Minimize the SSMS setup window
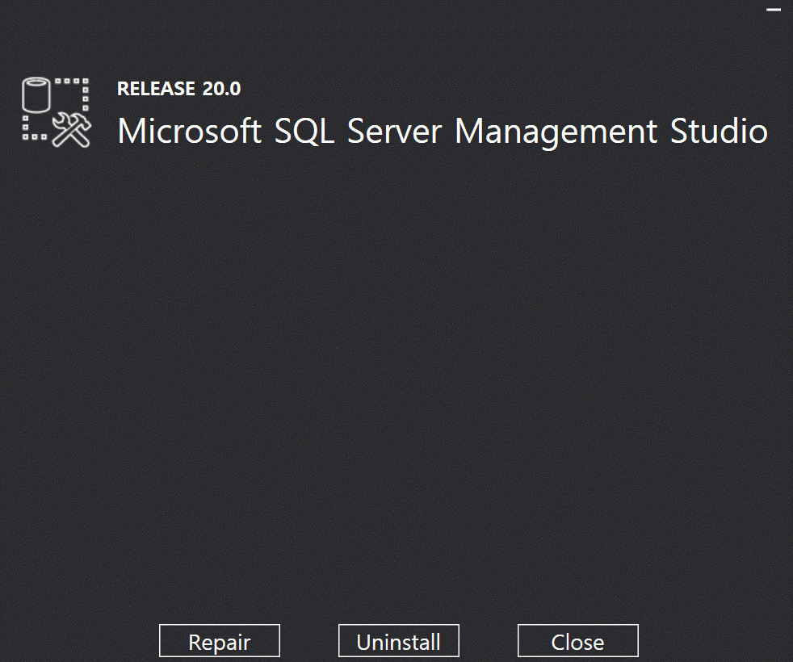The image size is (793, 662). click(774, 10)
